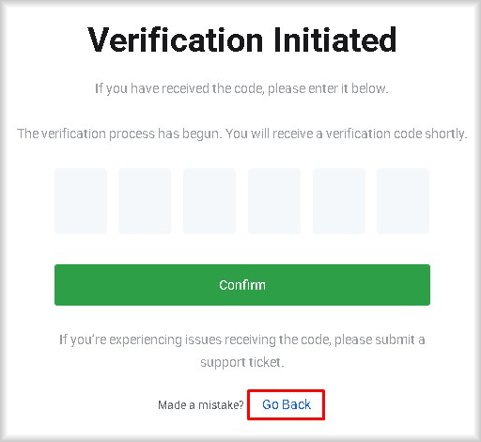Click 'please enter it below' phrase
The height and width of the screenshot is (442, 481).
coord(328,88)
